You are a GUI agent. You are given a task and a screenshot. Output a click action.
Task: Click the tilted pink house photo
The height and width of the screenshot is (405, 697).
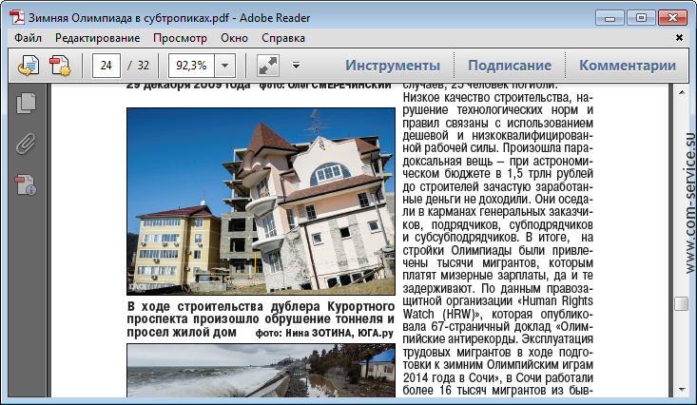pos(261,202)
